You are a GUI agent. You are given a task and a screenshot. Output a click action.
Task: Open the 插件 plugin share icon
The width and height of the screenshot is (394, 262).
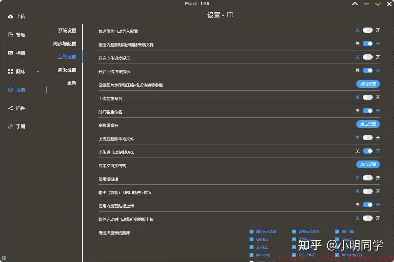(x=11, y=108)
